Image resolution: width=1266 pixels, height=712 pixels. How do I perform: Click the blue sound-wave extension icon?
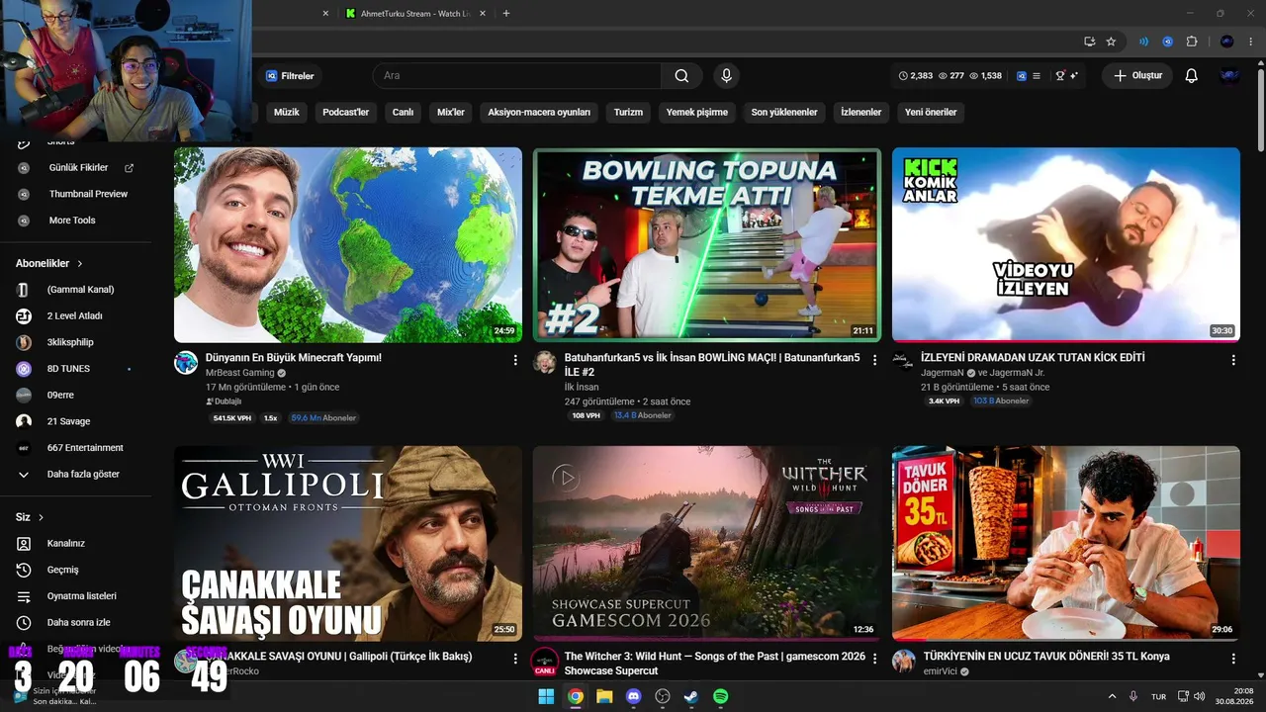click(1144, 42)
